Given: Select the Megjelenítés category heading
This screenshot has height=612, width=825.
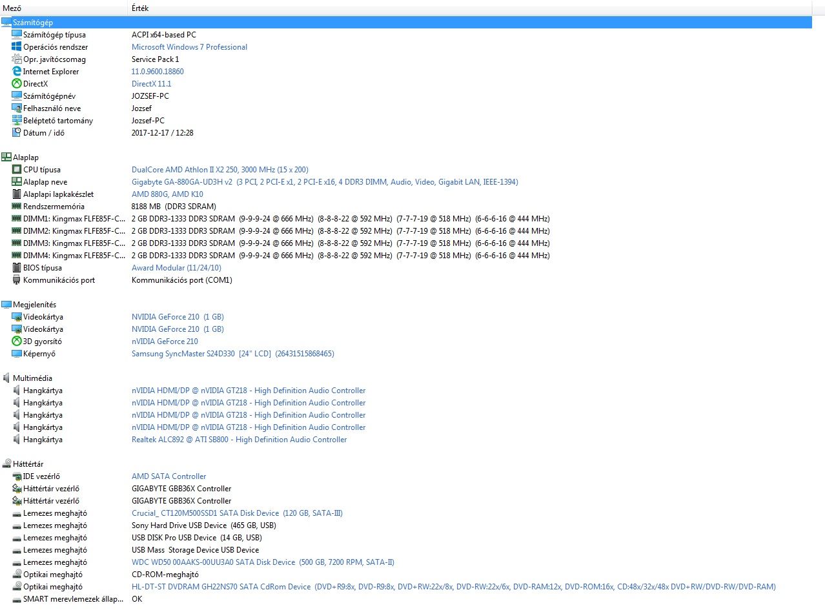Looking at the screenshot, I should 34,305.
